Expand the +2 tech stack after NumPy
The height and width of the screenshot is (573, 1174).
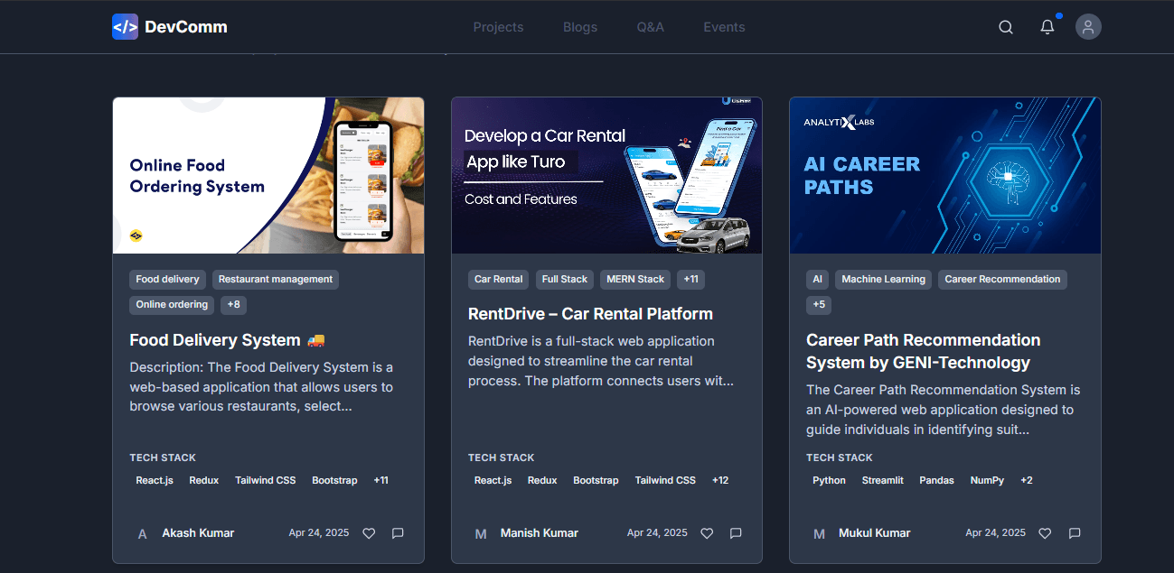click(1027, 481)
